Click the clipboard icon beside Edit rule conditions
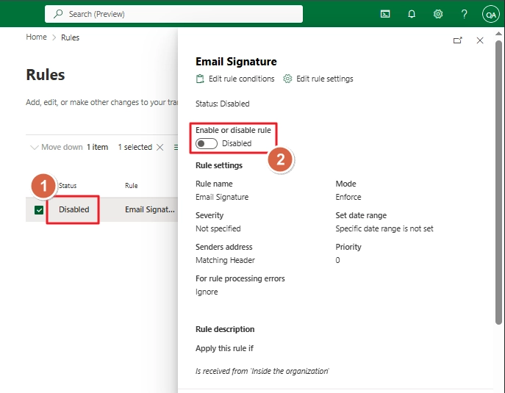Screen dimensions: 505x393 point(200,79)
